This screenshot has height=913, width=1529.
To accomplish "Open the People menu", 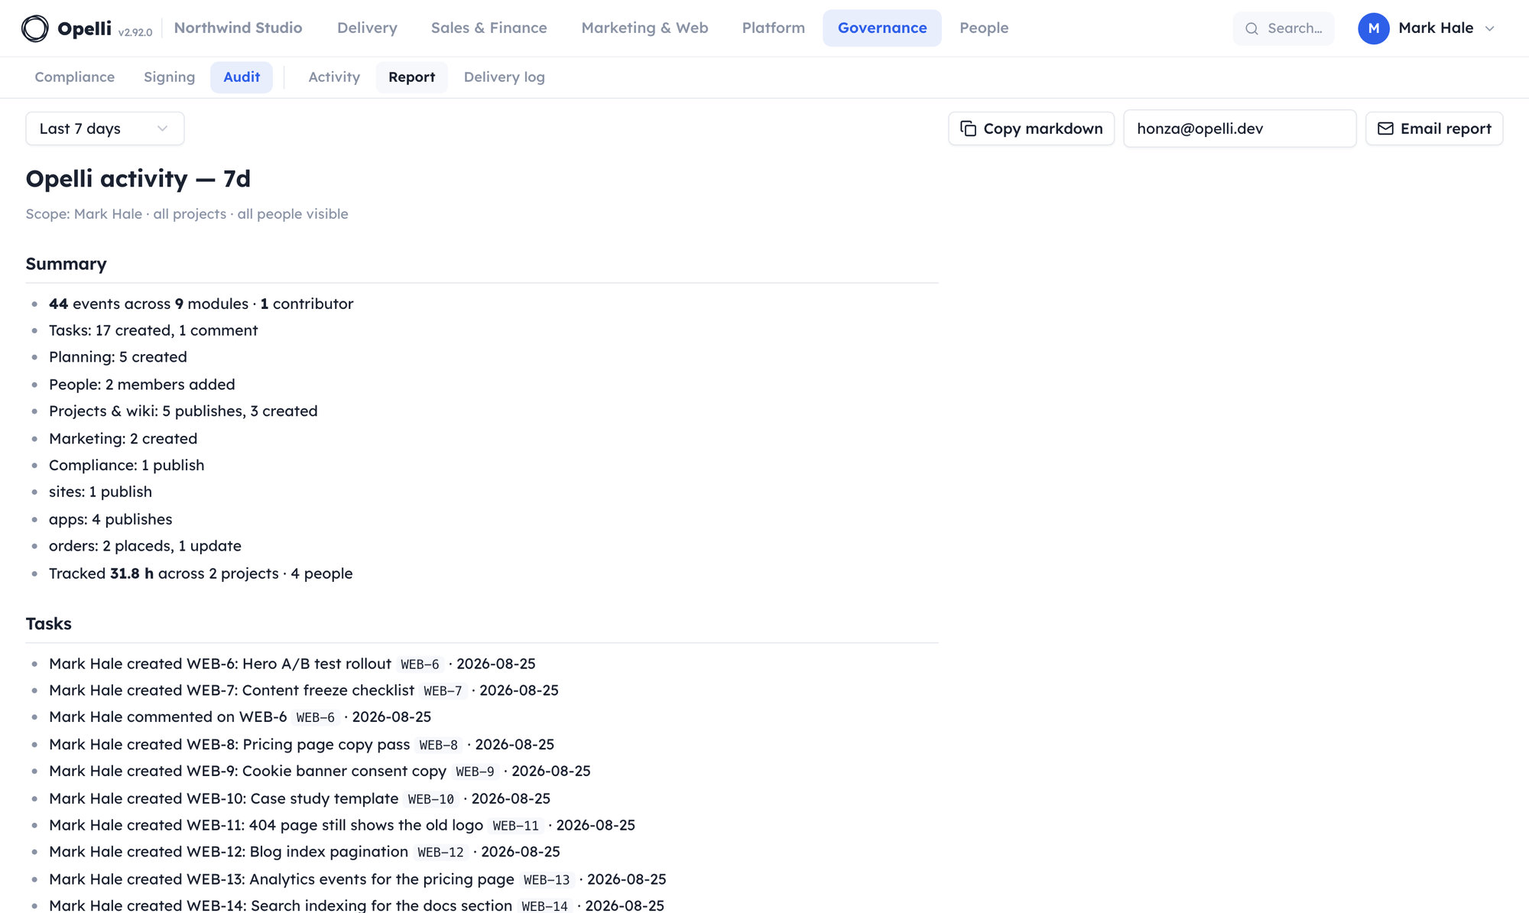I will [984, 28].
